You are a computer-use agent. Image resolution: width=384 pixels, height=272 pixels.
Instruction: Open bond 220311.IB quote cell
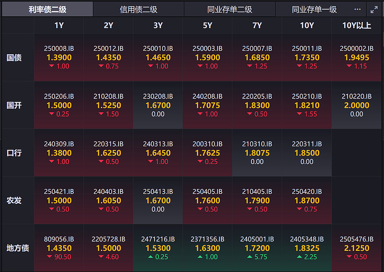click(307, 153)
